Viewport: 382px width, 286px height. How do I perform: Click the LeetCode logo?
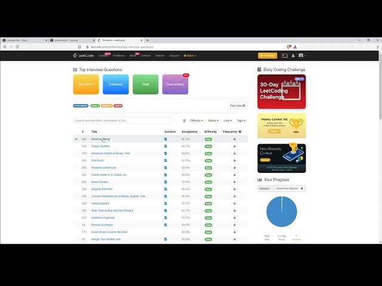point(84,55)
